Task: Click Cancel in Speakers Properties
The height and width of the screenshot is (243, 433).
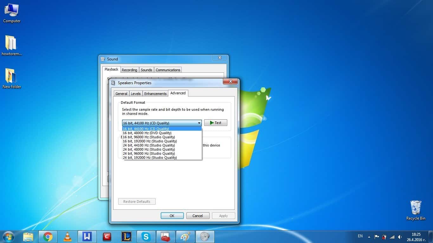Action: coord(198,216)
